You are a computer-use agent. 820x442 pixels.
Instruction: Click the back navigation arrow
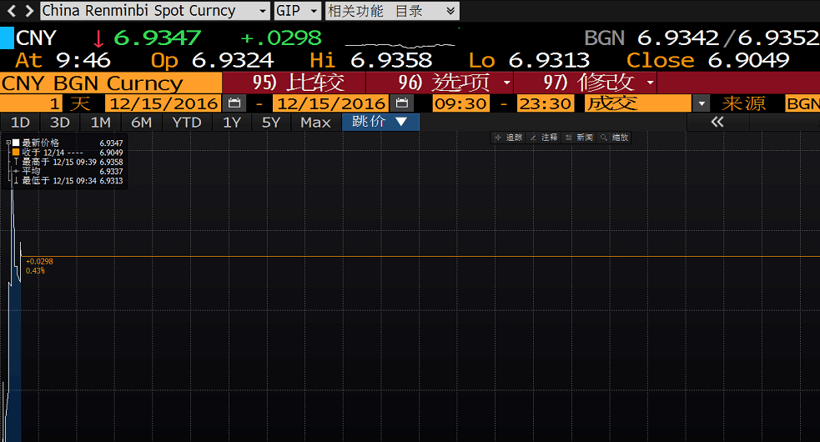click(x=10, y=11)
